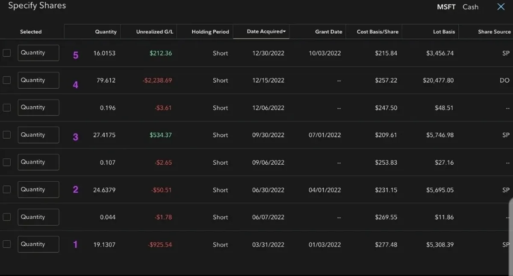Sort by the Holding Period column
The height and width of the screenshot is (276, 513).
(210, 32)
